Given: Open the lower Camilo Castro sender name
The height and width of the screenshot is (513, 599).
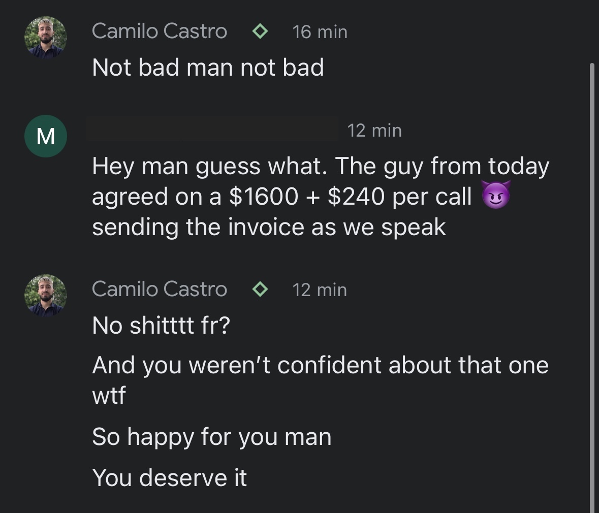Looking at the screenshot, I should pyautogui.click(x=160, y=289).
